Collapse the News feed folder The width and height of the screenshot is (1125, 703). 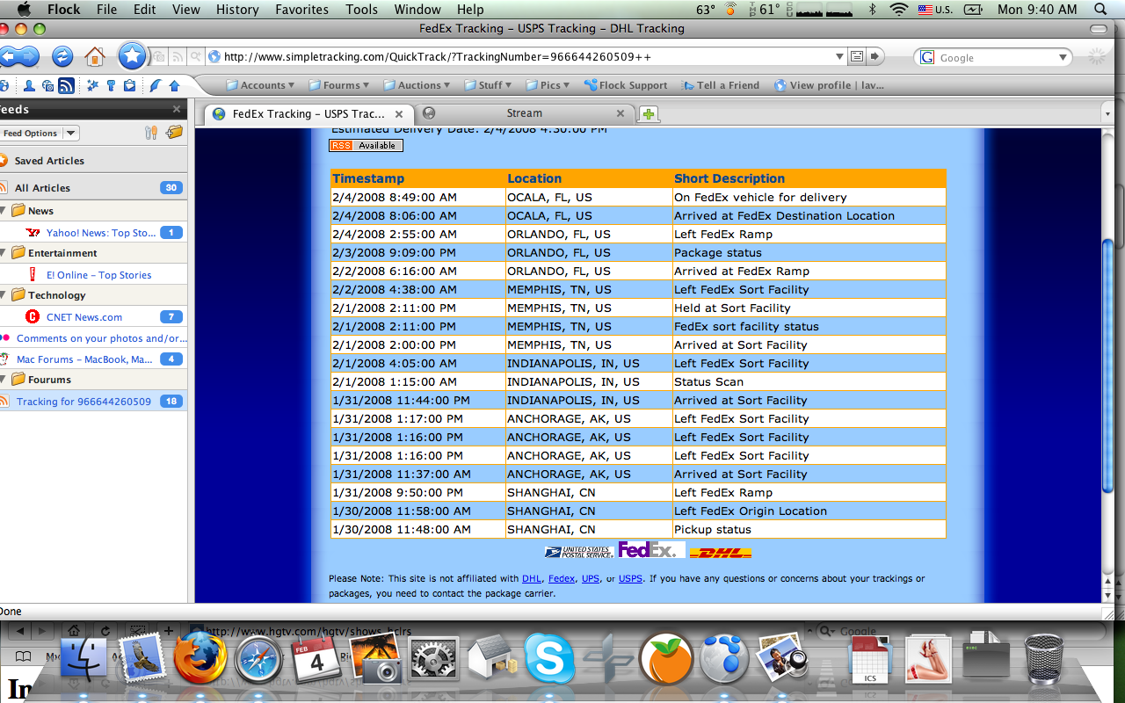pyautogui.click(x=4, y=211)
